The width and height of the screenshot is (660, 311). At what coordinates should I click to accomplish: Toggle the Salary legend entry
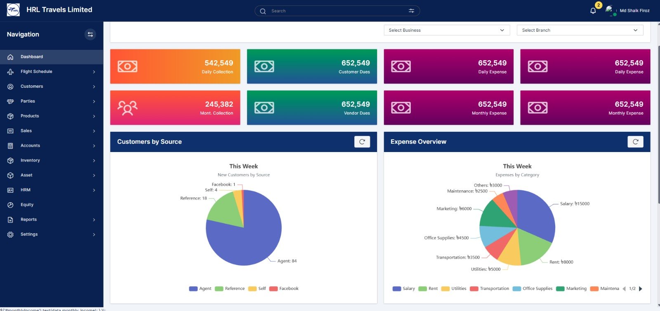pos(404,289)
